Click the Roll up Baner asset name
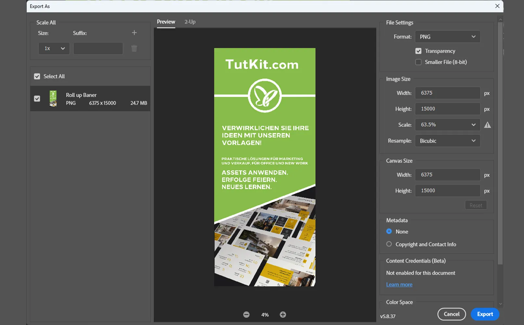Screen dimensions: 524x325 (x=81, y=95)
